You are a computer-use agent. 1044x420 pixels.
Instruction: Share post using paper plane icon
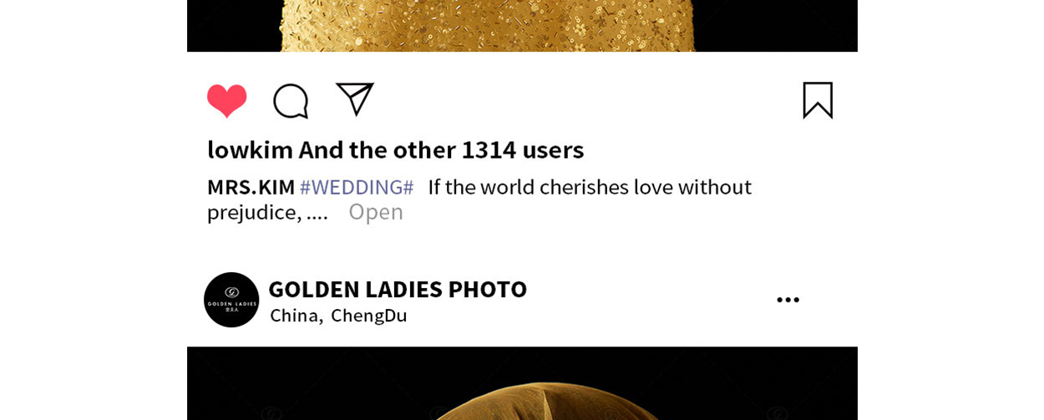[355, 99]
